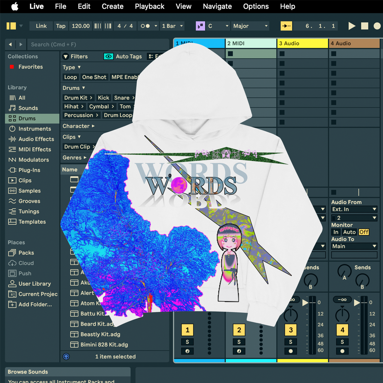Open the Major scale dropdown

(250, 26)
